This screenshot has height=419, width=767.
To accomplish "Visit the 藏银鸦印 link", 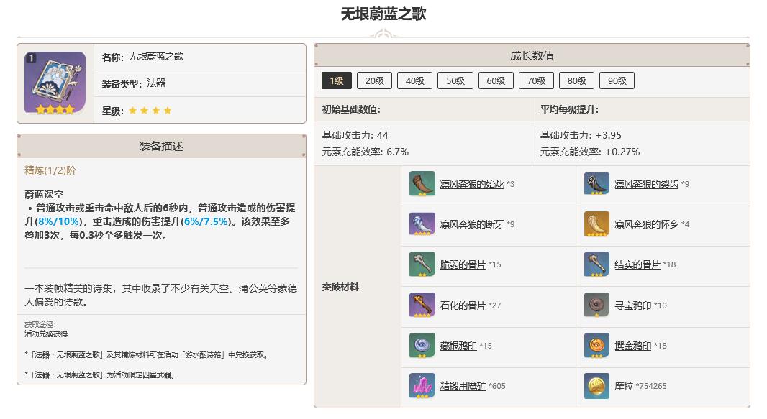I will (x=458, y=345).
